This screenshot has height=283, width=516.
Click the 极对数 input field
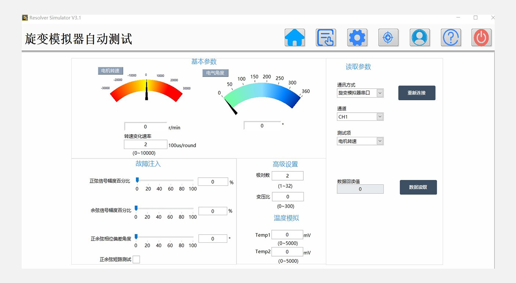point(288,176)
